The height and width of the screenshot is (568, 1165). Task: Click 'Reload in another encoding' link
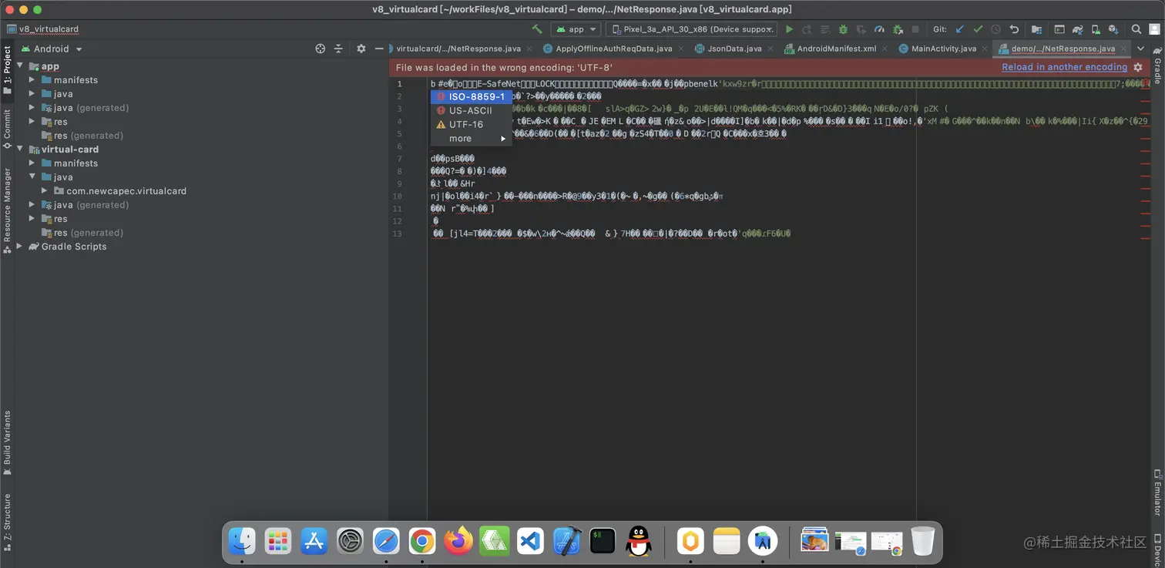[1064, 67]
